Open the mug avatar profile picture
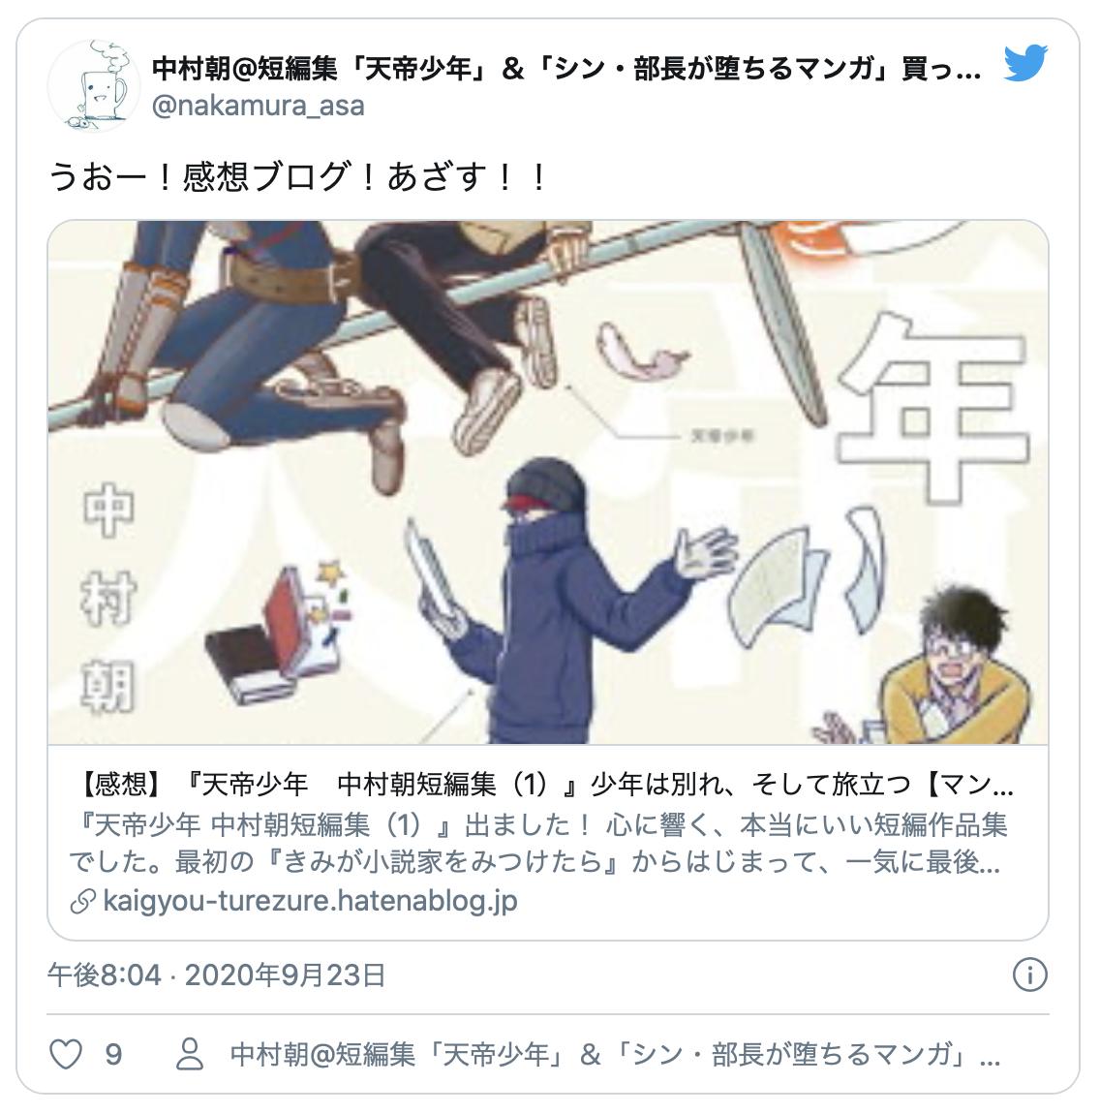Viewport: 1100px width, 1114px height. point(94,86)
